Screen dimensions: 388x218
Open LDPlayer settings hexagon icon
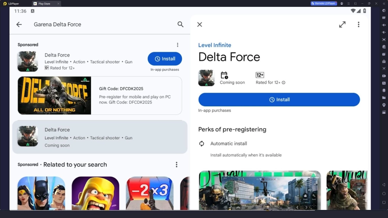click(x=384, y=11)
